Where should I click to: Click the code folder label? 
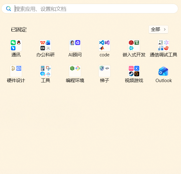click(x=104, y=55)
